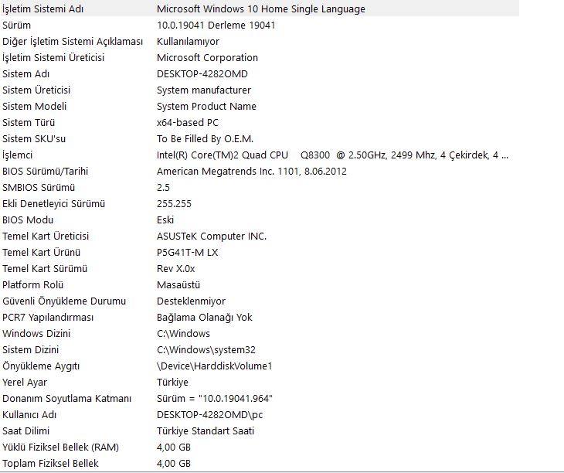Select the 'Kullanıcı Adı' label
Viewport: 564px width, 473px height.
pos(29,415)
